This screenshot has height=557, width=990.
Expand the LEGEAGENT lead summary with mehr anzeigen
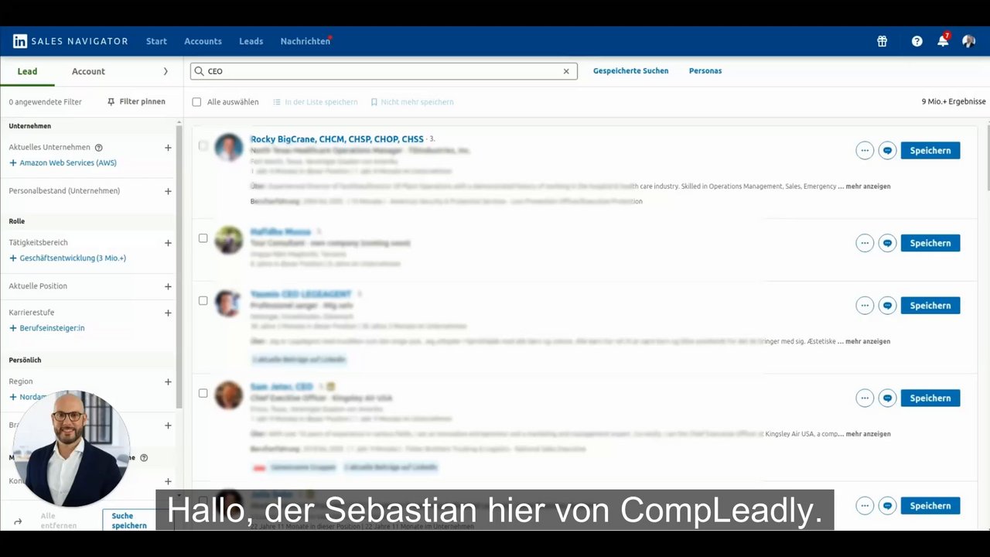coord(868,341)
